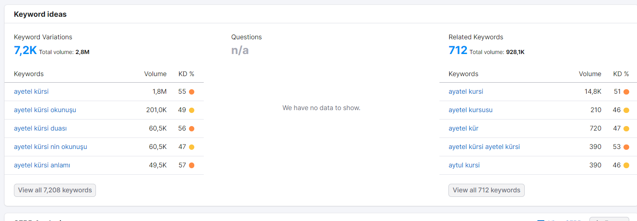Image resolution: width=637 pixels, height=221 pixels.
Task: Select the ayetel kursusu related keyword
Action: point(471,110)
